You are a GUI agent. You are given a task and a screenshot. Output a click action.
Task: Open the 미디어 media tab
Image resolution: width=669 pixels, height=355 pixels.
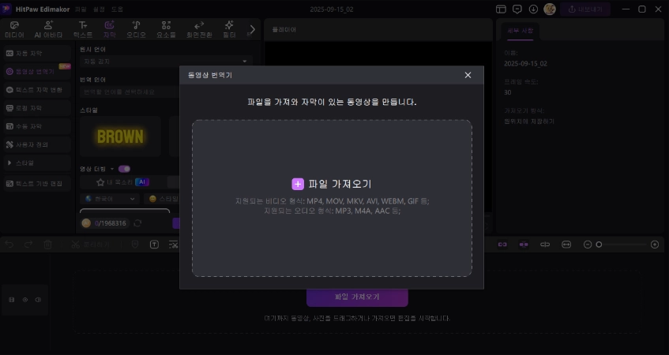(x=14, y=30)
